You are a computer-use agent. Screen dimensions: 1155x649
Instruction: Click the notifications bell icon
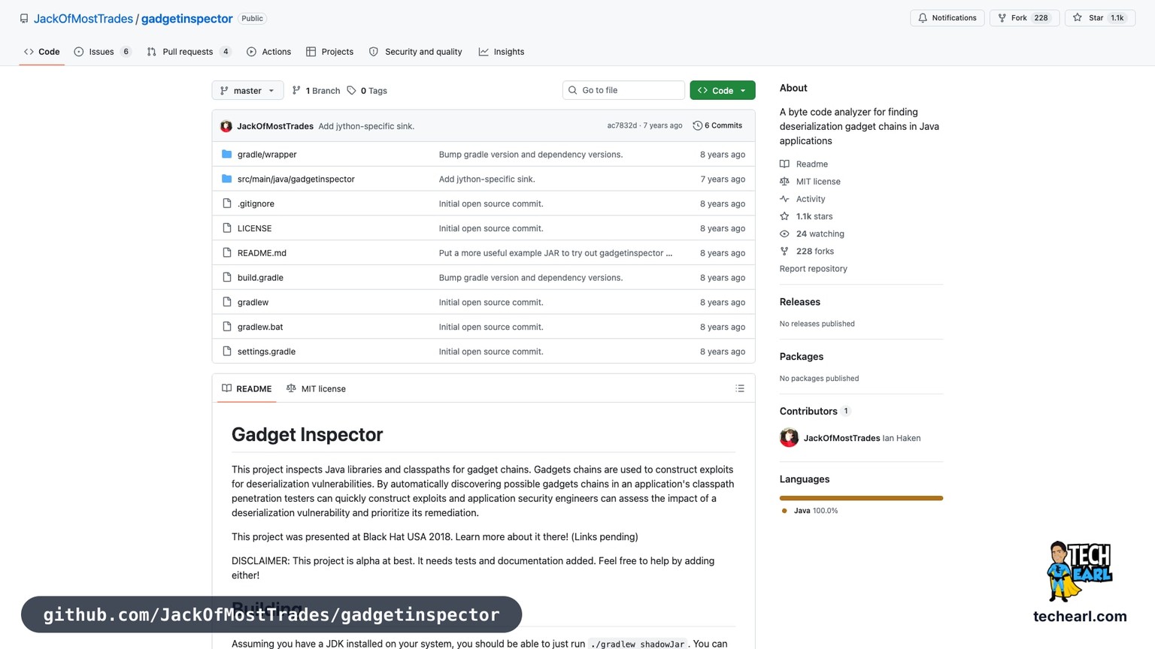click(923, 18)
